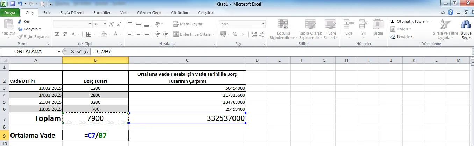Image resolution: width=474 pixels, height=146 pixels.
Task: Open the Formüller ribbon tab
Action: coord(102,13)
